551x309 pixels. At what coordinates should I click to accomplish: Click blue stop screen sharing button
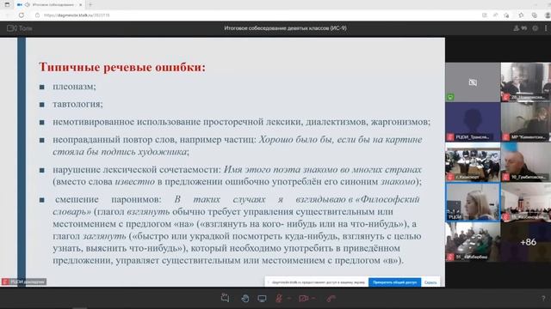394,282
